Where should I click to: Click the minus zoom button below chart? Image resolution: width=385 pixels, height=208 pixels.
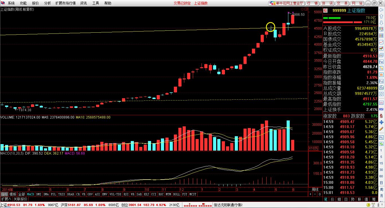[x=315, y=194]
